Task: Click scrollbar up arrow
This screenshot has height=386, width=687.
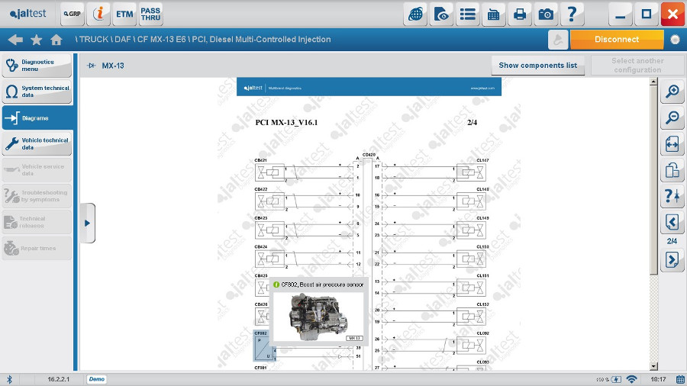Action: pos(653,82)
